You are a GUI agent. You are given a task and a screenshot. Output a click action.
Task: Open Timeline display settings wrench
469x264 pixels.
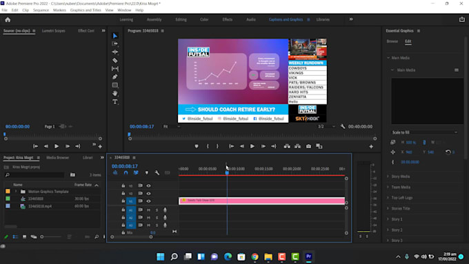[157, 172]
